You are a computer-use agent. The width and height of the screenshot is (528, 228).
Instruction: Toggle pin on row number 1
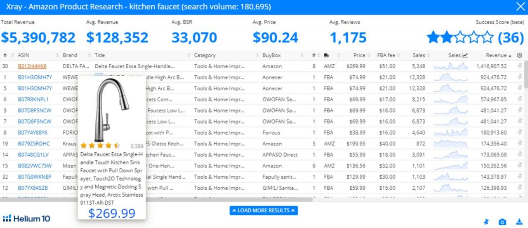(520, 77)
